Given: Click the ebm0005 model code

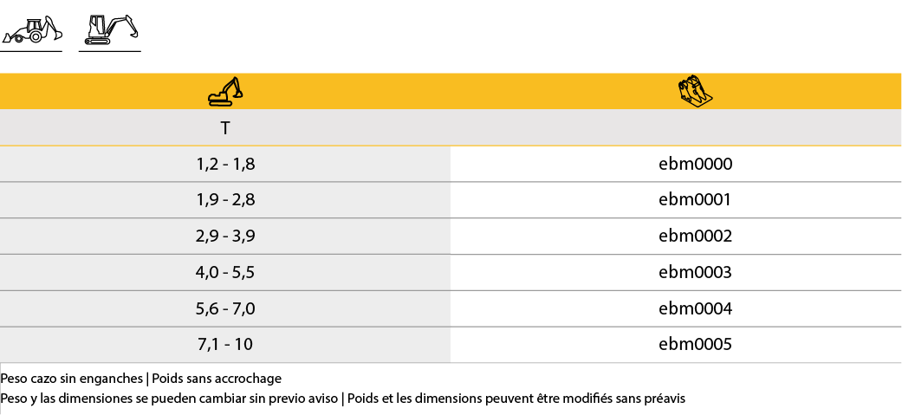Looking at the screenshot, I should click(695, 345).
